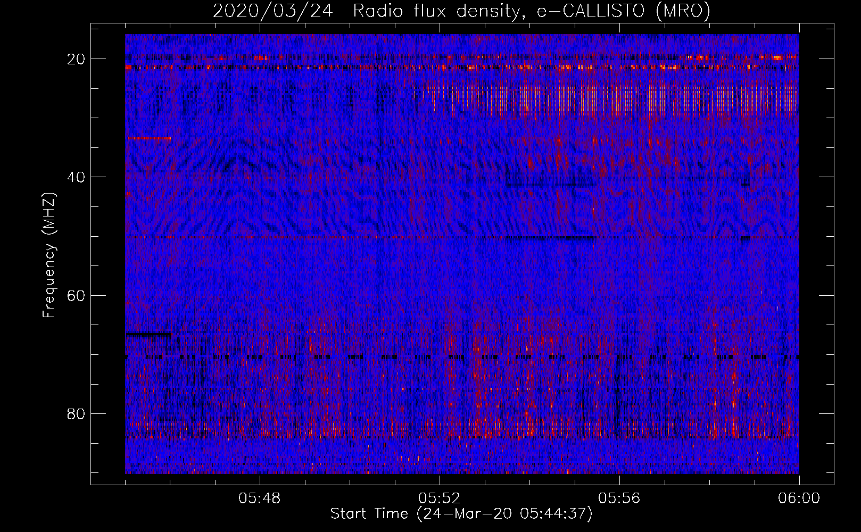The height and width of the screenshot is (532, 861).
Task: Click the plot title '2020/03/24 Radio flux density, e-CALLISTO (MRO)'
Action: [x=461, y=11]
